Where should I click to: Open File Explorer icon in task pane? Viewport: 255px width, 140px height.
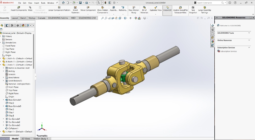coord(212,34)
